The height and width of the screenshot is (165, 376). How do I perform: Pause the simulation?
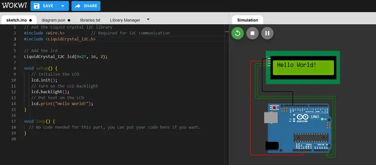point(267,33)
